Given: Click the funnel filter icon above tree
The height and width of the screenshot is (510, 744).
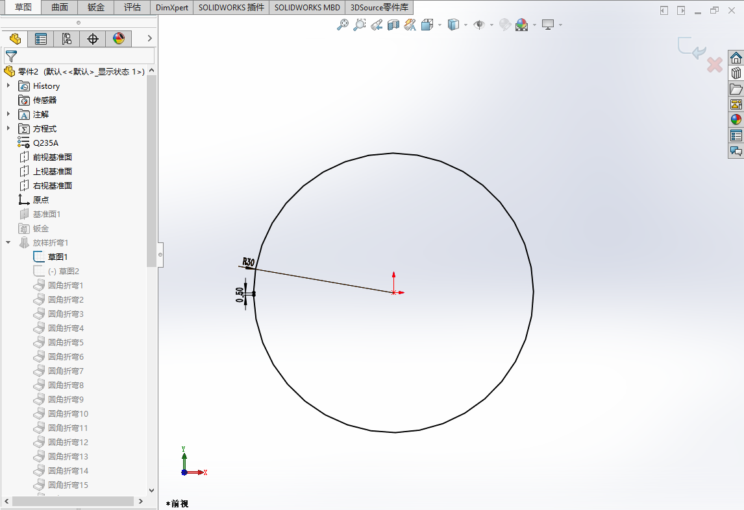Looking at the screenshot, I should 11,56.
